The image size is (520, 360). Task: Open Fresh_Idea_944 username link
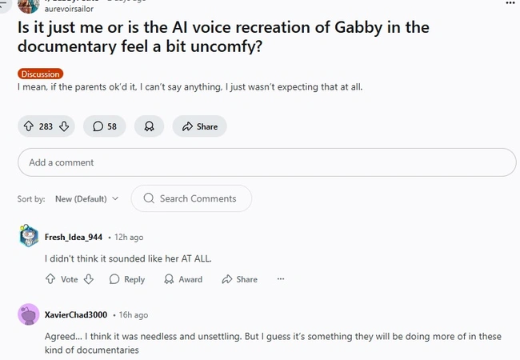click(x=74, y=237)
